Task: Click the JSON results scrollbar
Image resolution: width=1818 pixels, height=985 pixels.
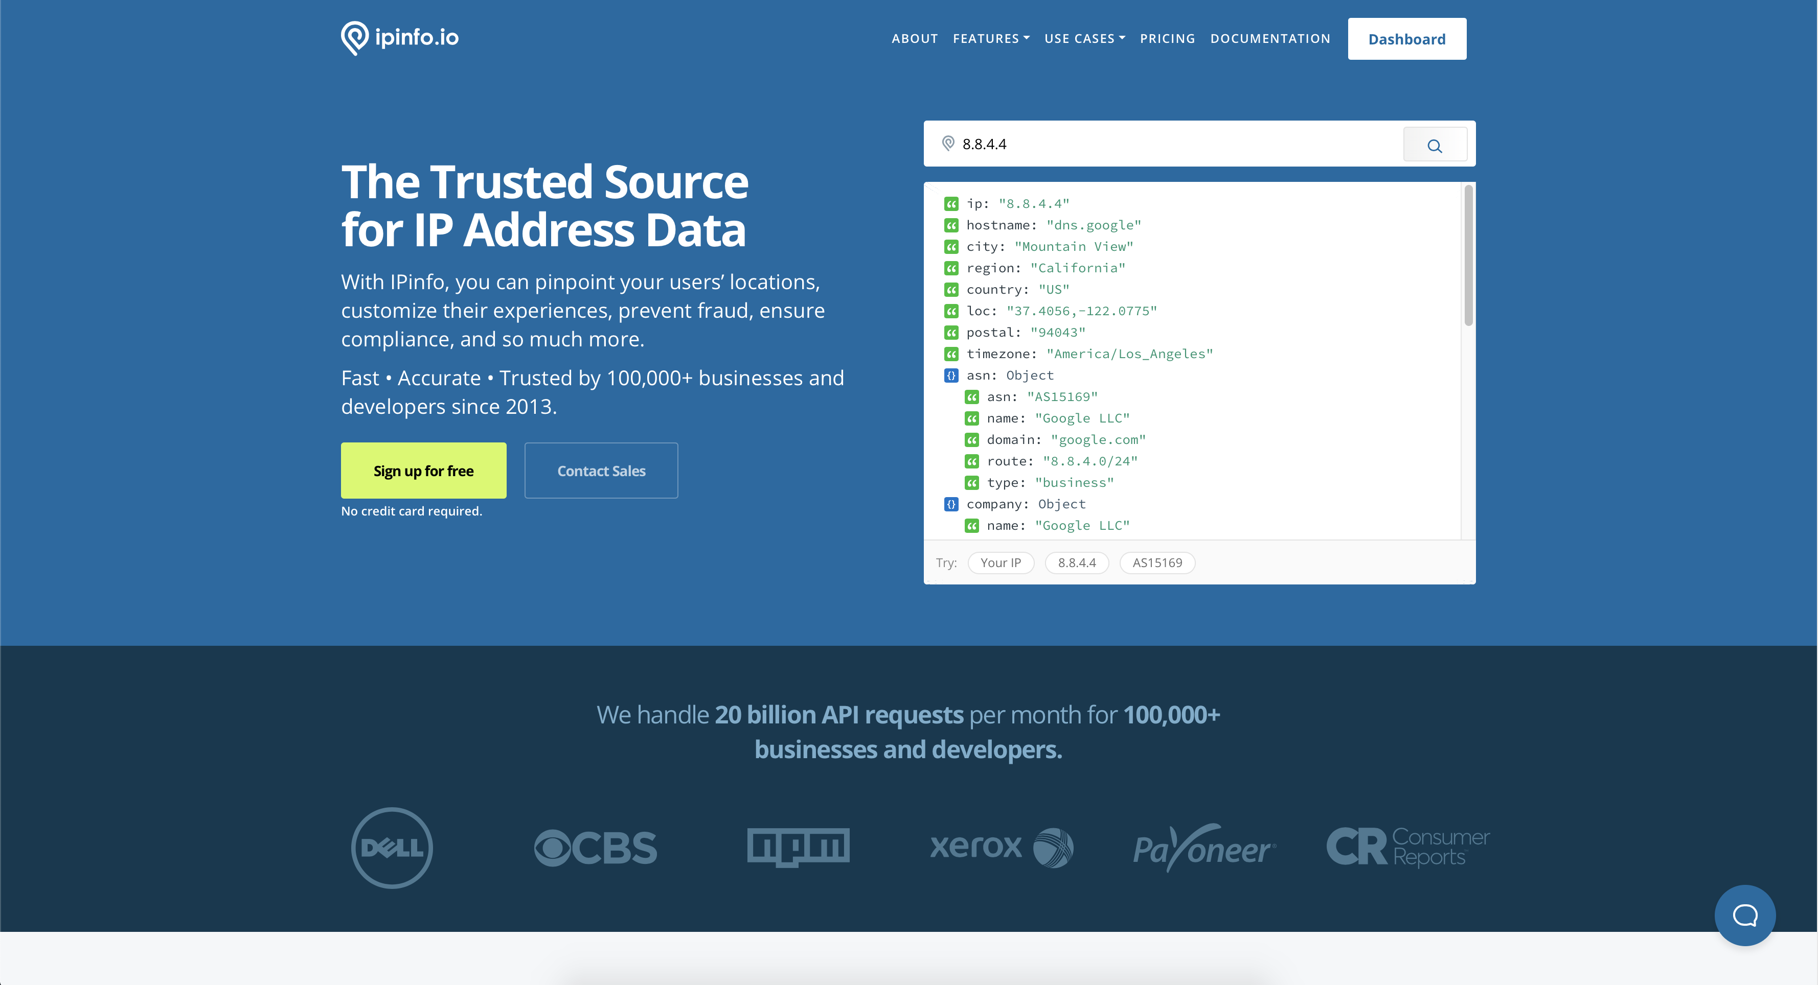Action: click(x=1468, y=255)
